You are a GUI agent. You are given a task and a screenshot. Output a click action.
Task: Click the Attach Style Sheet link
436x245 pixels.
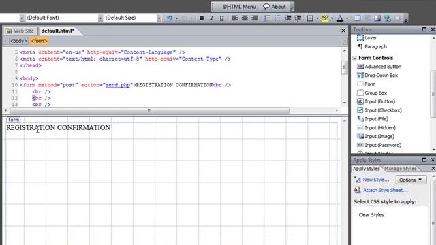click(x=385, y=190)
